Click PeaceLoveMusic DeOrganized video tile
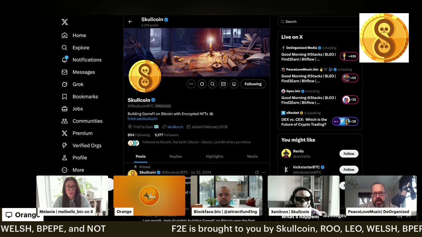422x237 pixels. tap(381, 196)
